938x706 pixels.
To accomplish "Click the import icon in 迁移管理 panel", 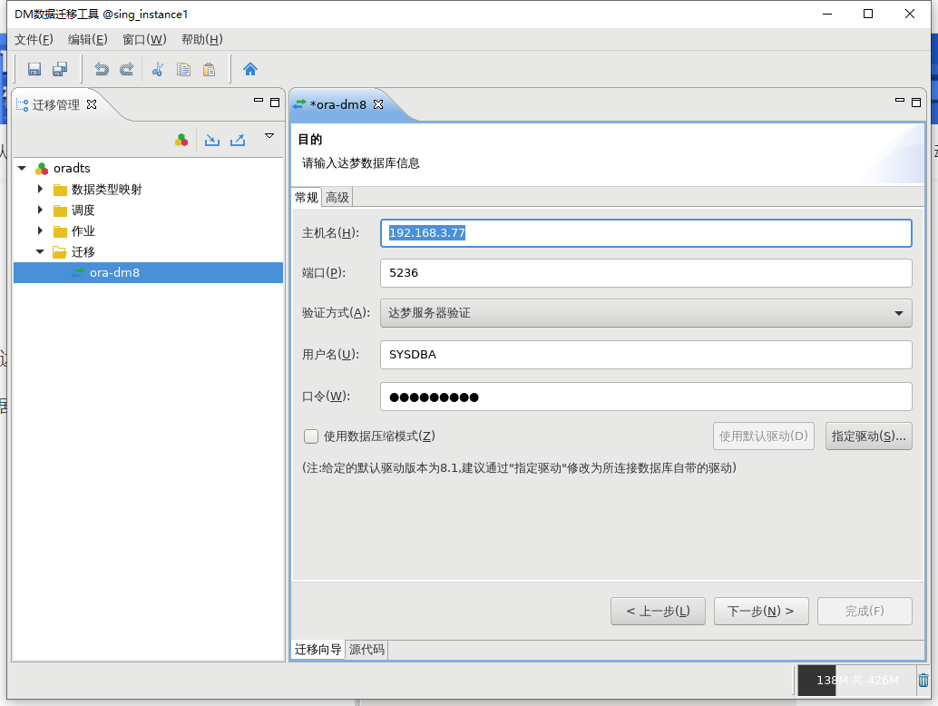I will (x=211, y=140).
